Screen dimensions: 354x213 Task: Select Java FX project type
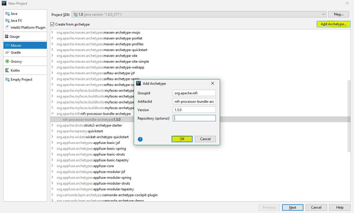coord(25,21)
